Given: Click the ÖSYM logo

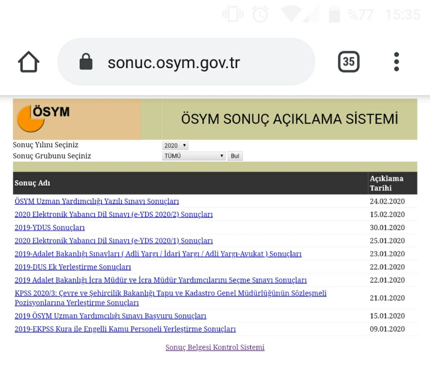Looking at the screenshot, I should [x=44, y=118].
